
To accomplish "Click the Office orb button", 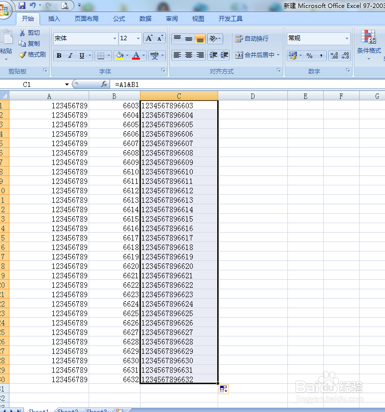I will (4, 10).
